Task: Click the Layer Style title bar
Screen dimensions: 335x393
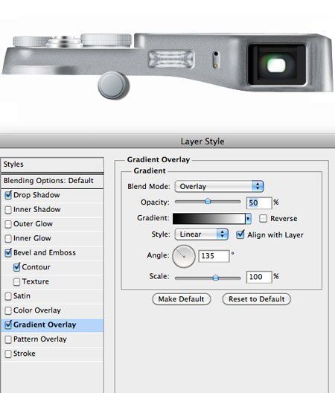Action: tap(167, 141)
